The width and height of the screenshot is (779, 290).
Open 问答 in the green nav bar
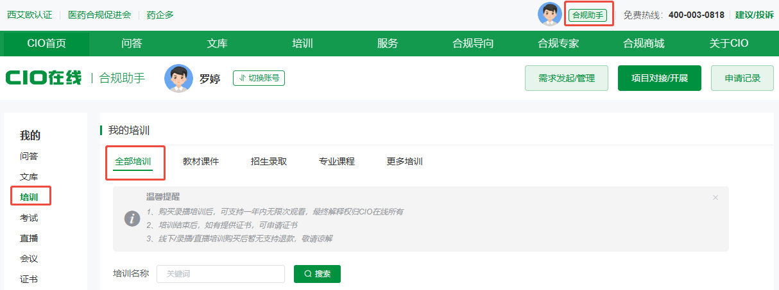pyautogui.click(x=132, y=44)
